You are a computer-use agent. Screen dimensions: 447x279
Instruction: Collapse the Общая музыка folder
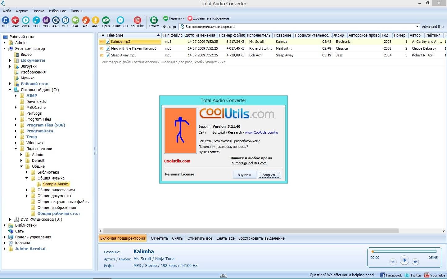pos(27,178)
